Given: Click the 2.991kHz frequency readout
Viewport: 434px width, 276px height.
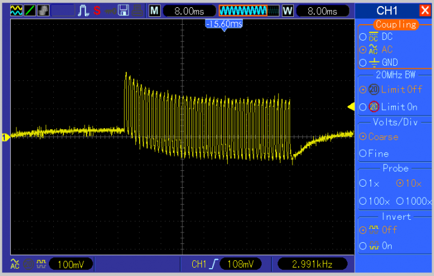Looking at the screenshot, I should pos(312,264).
